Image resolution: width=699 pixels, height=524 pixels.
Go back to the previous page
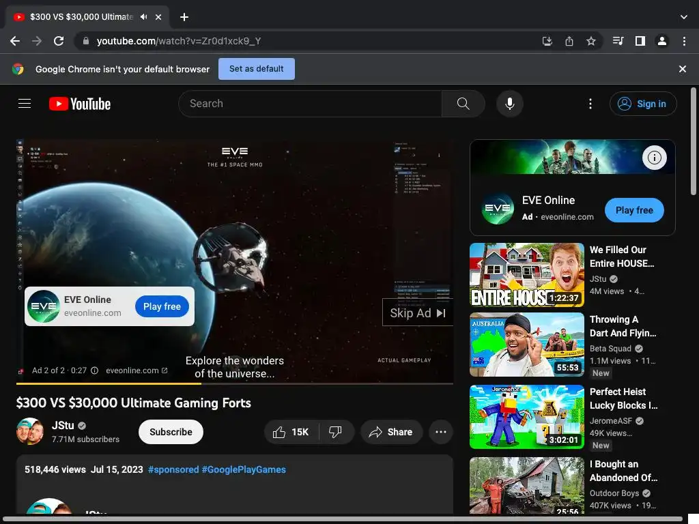[x=15, y=41]
